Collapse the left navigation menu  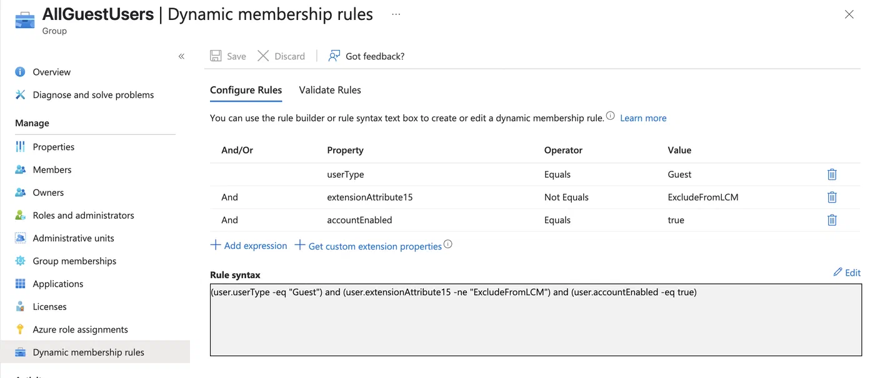(181, 56)
